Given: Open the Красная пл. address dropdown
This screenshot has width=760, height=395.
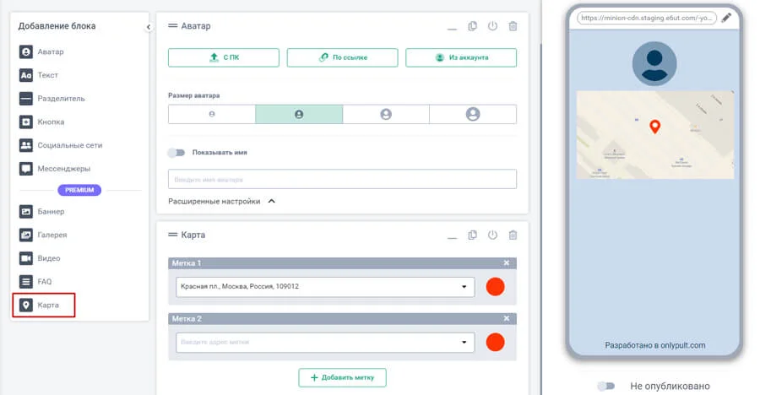Looking at the screenshot, I should (464, 287).
